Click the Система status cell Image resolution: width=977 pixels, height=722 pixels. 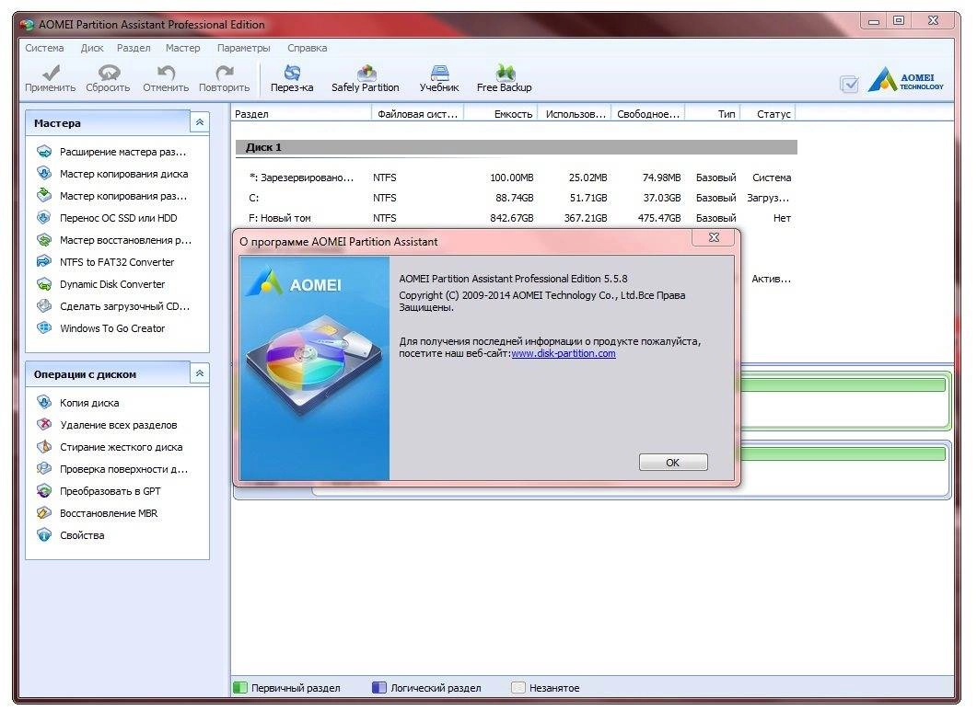[772, 178]
